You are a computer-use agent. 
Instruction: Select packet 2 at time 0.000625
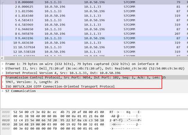pyautogui.click(x=94, y=7)
